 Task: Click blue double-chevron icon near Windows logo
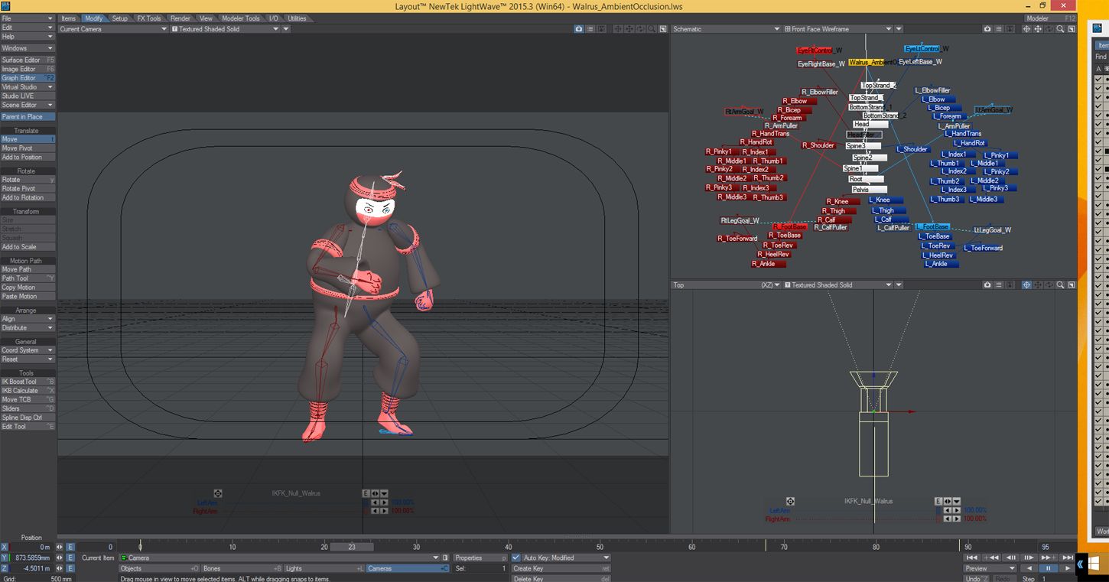(x=1080, y=564)
